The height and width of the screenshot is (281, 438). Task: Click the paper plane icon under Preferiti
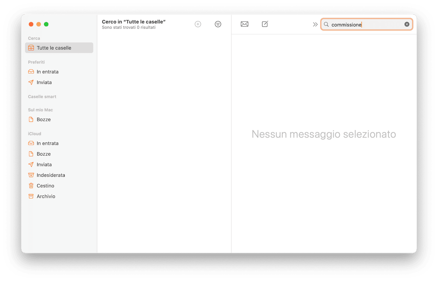click(31, 82)
